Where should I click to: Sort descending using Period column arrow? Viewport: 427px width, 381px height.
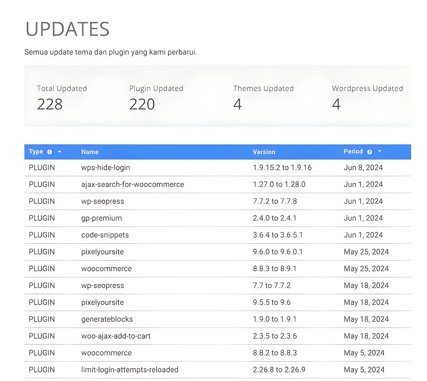click(x=380, y=151)
